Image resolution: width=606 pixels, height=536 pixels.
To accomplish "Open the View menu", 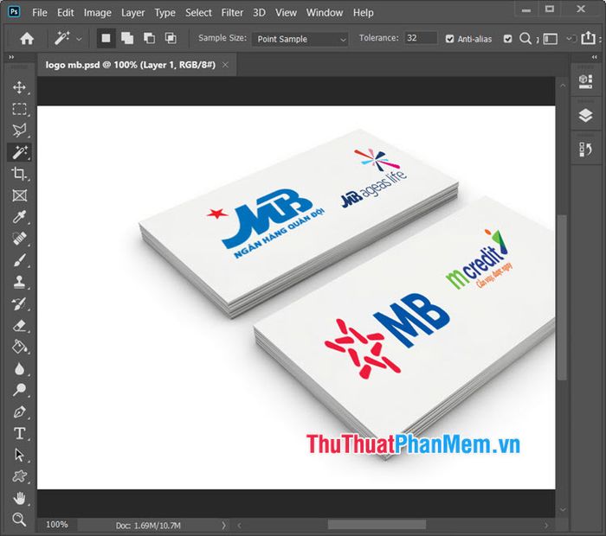I will tap(286, 13).
